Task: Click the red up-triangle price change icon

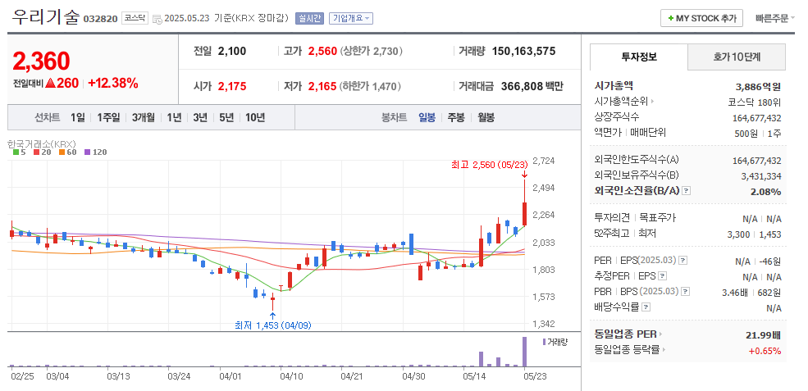Action: coord(50,83)
